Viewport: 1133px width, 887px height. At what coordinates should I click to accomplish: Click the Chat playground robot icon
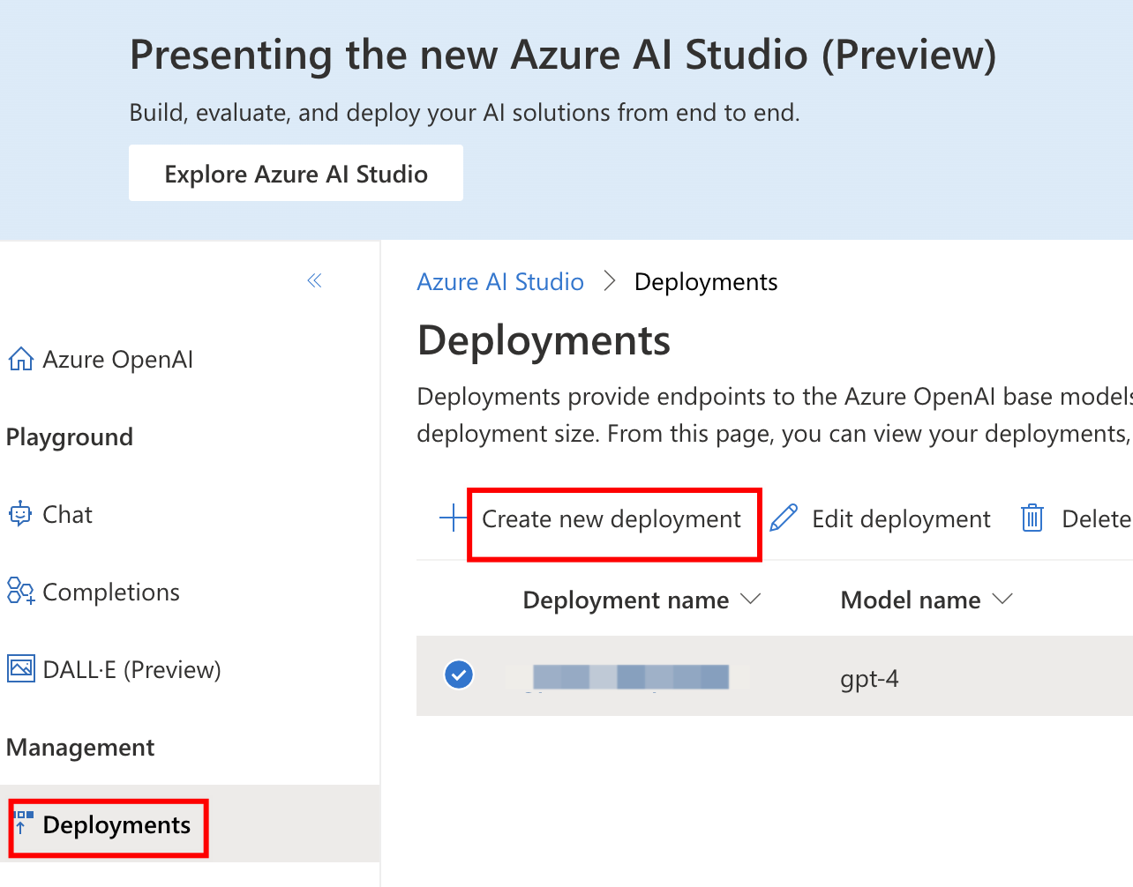click(x=19, y=514)
